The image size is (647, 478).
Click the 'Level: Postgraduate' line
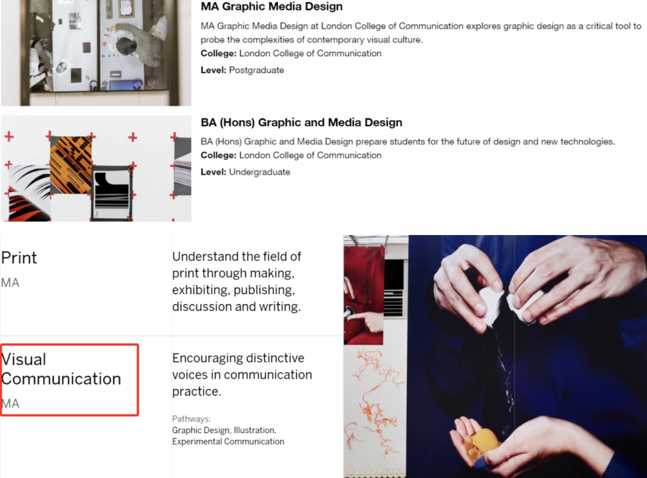pos(242,70)
